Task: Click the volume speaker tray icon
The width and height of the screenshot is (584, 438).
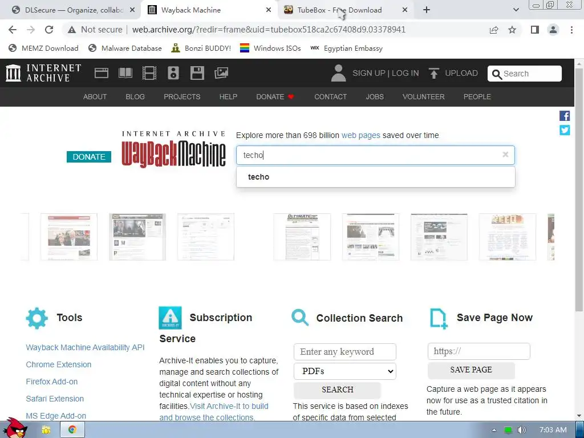Action: (522, 430)
